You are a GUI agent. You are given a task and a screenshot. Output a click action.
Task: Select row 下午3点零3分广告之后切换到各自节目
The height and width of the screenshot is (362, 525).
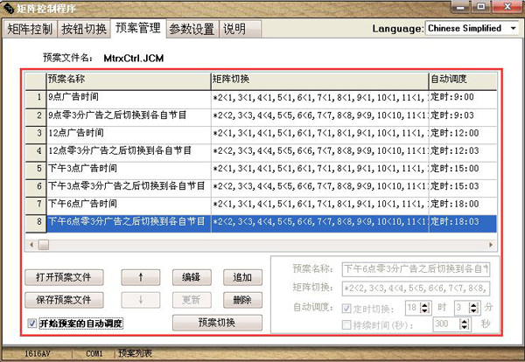tap(261, 187)
